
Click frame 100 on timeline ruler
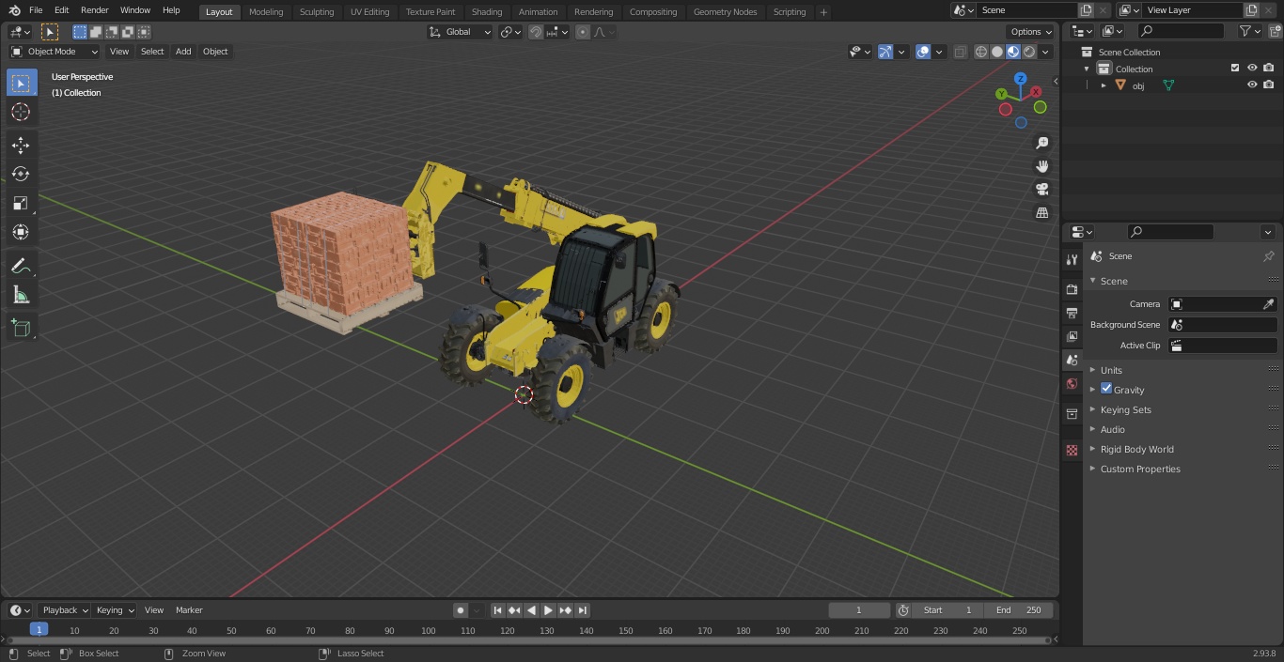429,631
